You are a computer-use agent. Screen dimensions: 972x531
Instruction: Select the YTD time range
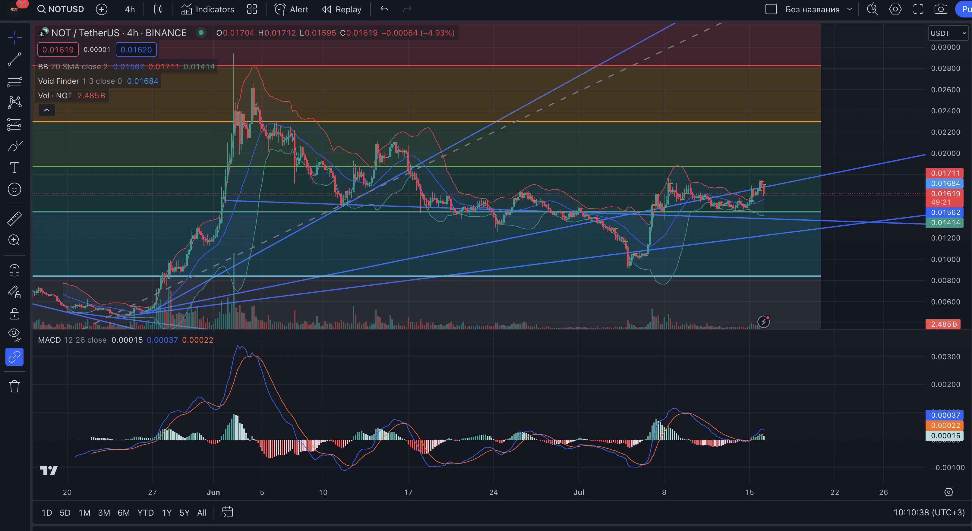pos(145,513)
